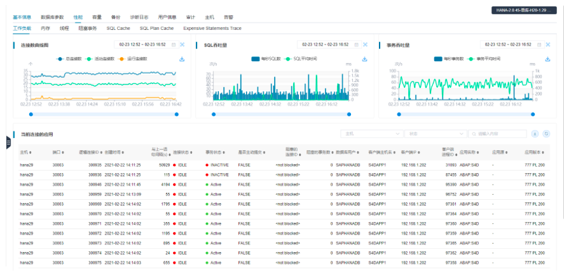Expand the 事务吞吐量 chart to fullscreen

[548, 45]
